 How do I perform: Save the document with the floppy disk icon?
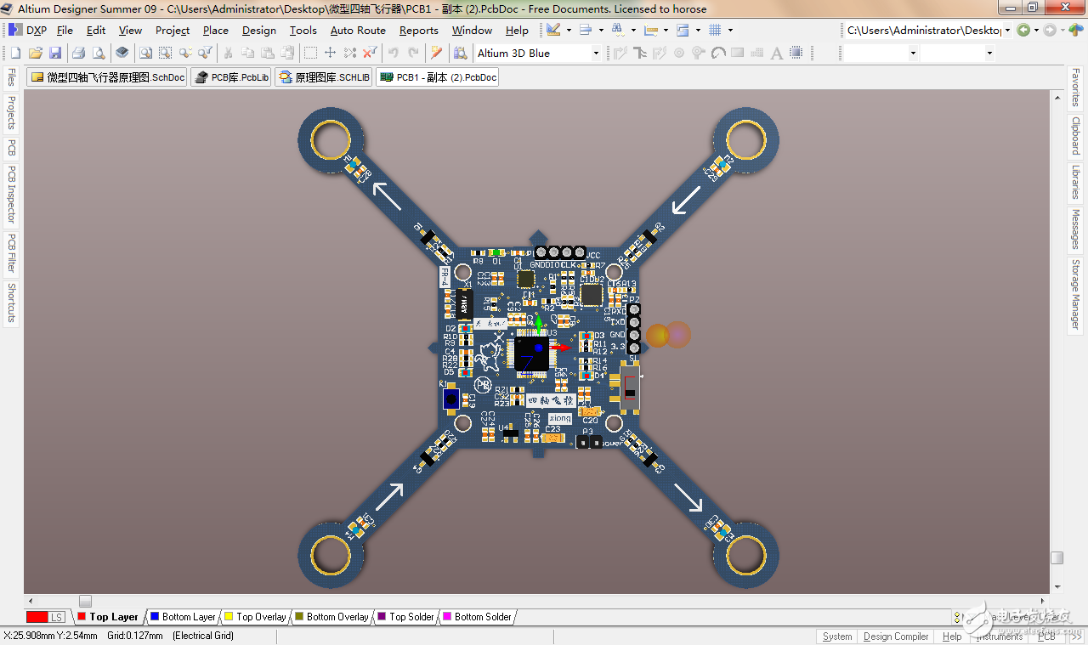click(x=55, y=53)
